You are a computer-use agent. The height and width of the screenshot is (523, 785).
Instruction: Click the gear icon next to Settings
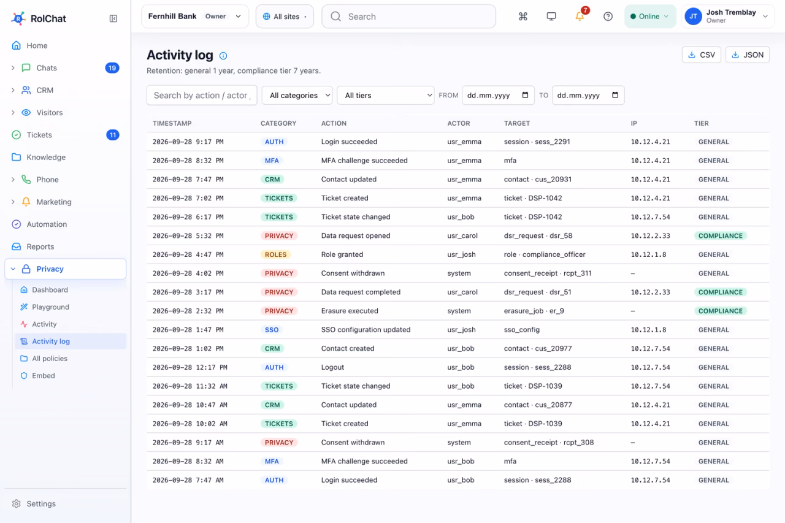[17, 504]
